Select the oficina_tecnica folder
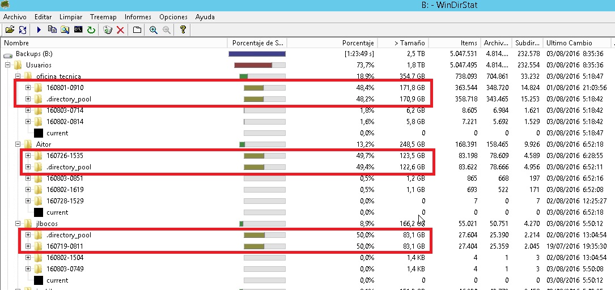 (58, 76)
